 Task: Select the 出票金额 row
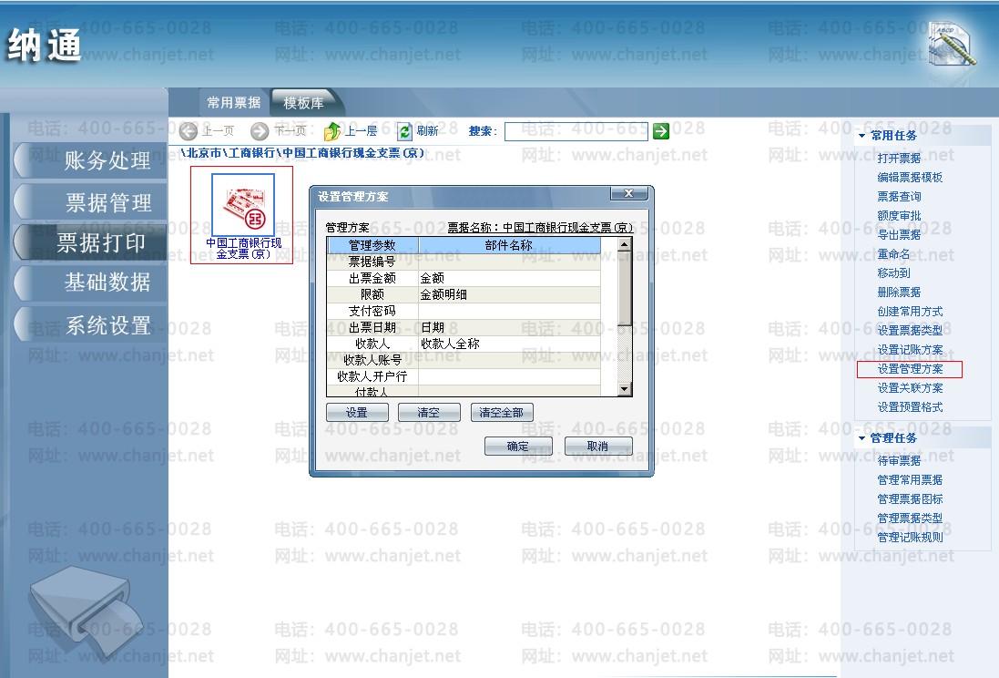[464, 278]
